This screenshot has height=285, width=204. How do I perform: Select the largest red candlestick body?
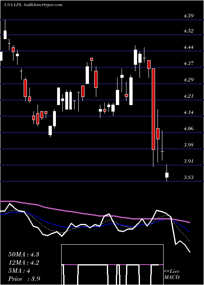[153, 109]
